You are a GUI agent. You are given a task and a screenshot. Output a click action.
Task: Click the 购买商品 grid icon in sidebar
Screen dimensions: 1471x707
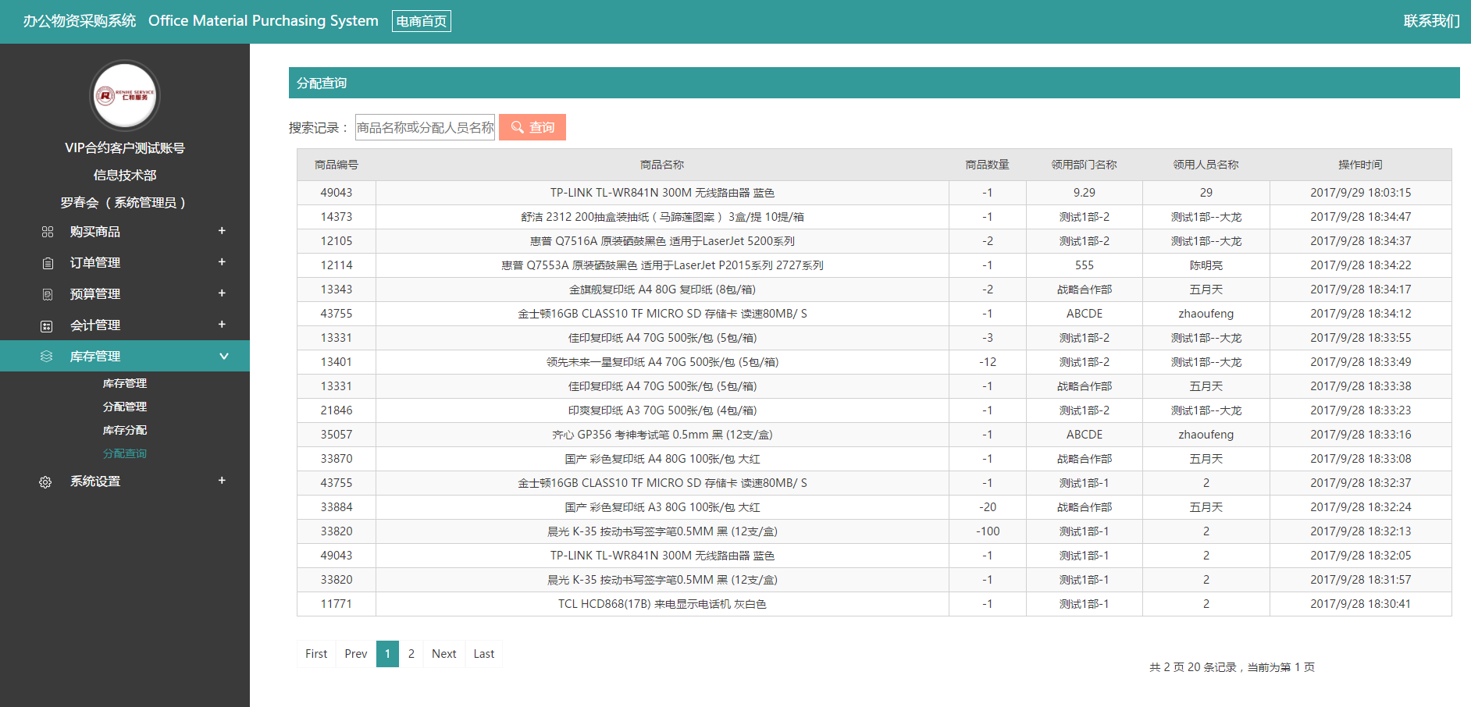point(48,232)
